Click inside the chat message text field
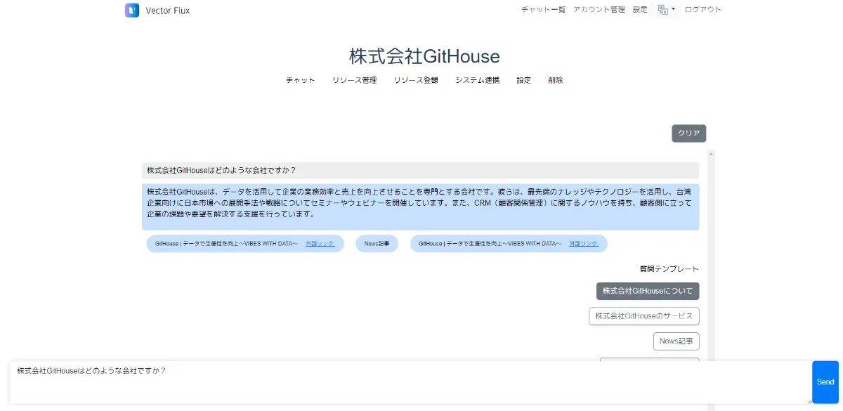This screenshot has width=843, height=411. tap(407, 382)
